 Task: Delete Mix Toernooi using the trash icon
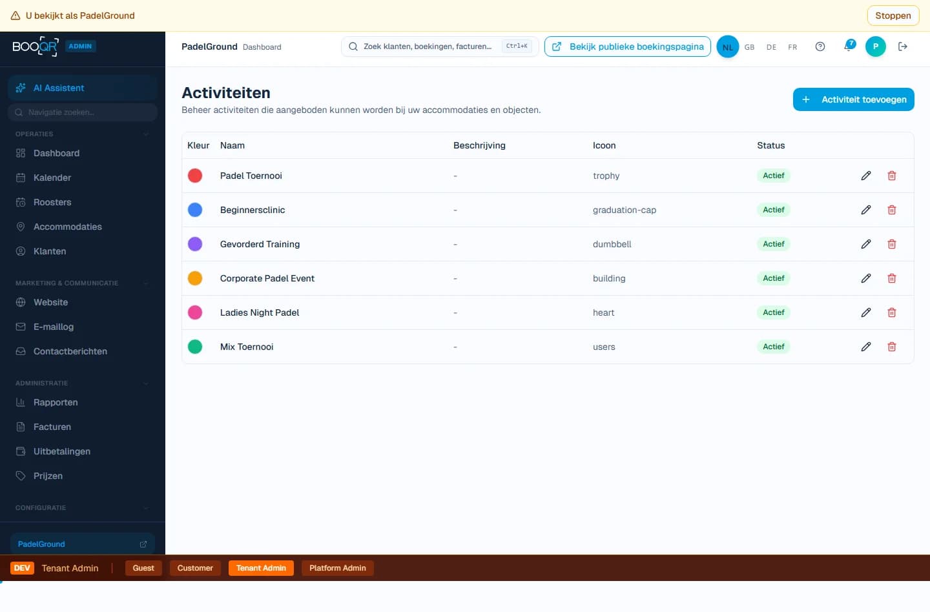coord(892,347)
